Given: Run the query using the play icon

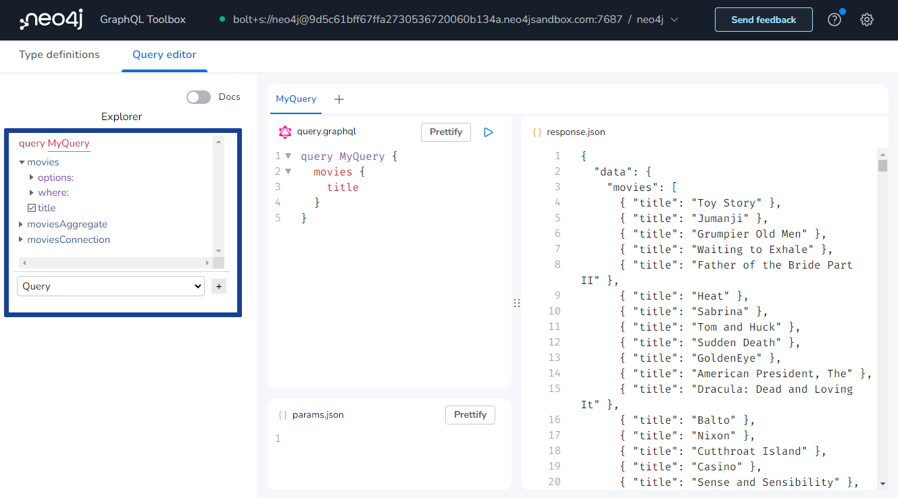Looking at the screenshot, I should [489, 132].
